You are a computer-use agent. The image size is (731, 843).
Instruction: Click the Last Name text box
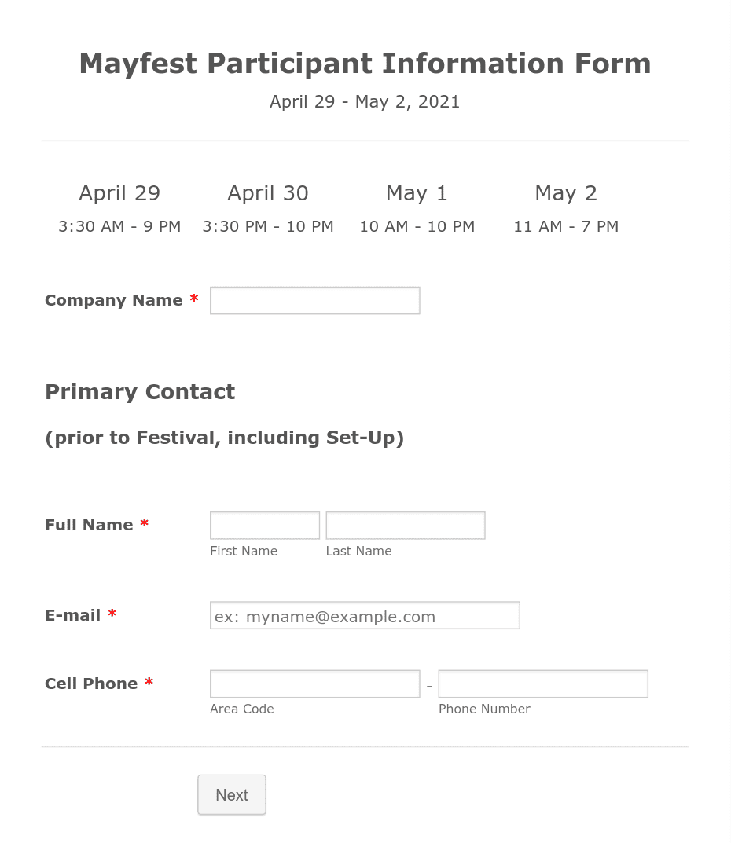point(405,525)
